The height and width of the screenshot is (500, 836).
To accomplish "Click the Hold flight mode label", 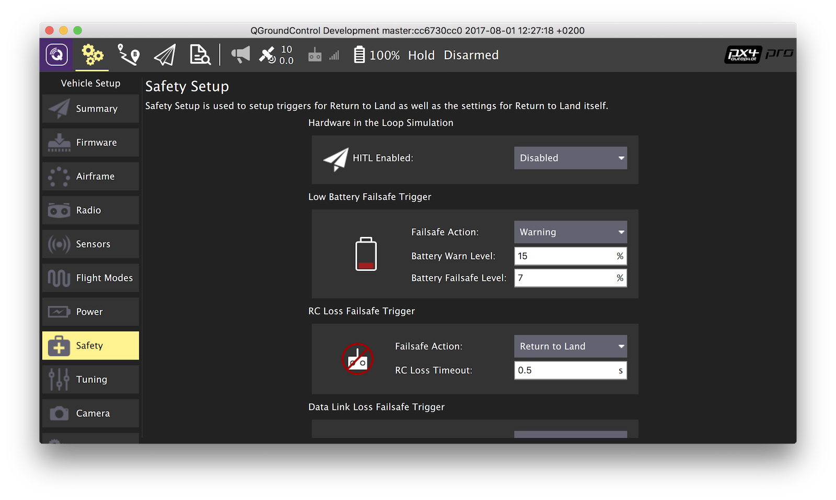I will coord(421,55).
